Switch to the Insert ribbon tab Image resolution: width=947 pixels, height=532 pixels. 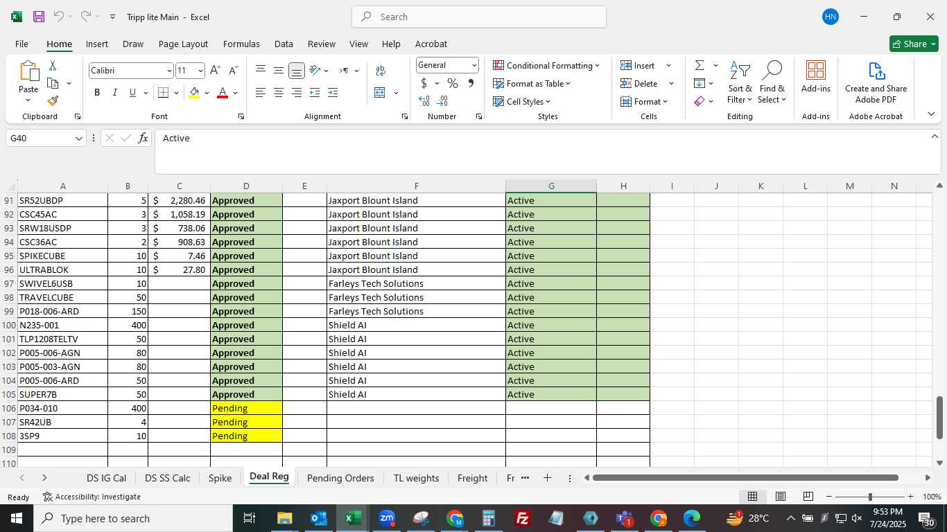click(97, 44)
